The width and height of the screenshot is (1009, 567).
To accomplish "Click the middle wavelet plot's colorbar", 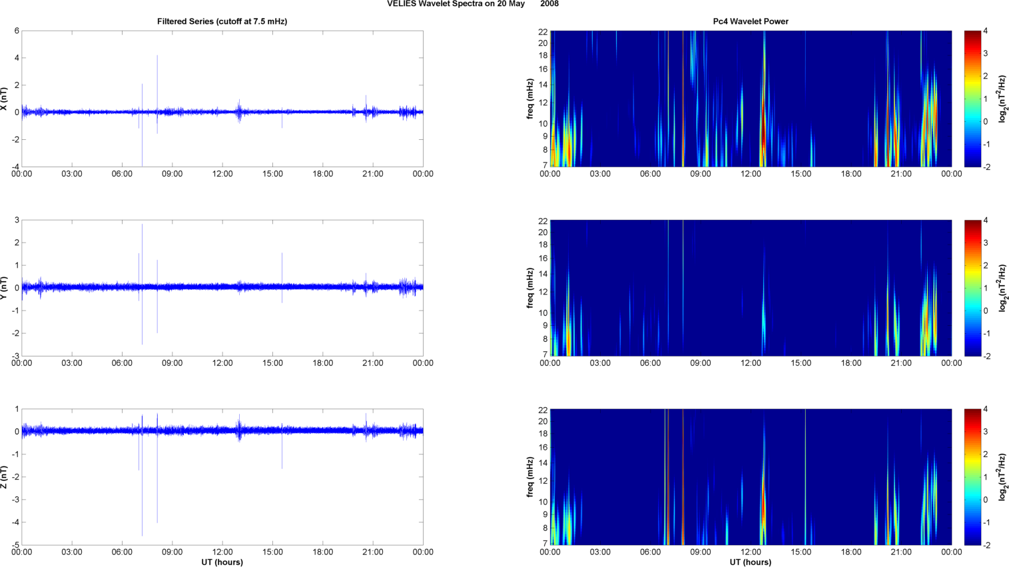I will (x=972, y=288).
